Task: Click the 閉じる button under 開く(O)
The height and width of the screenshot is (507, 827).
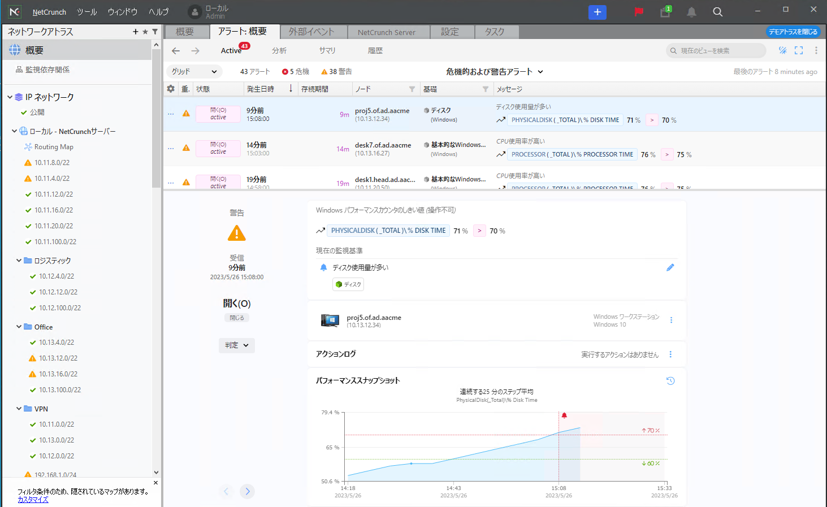Action: click(237, 318)
